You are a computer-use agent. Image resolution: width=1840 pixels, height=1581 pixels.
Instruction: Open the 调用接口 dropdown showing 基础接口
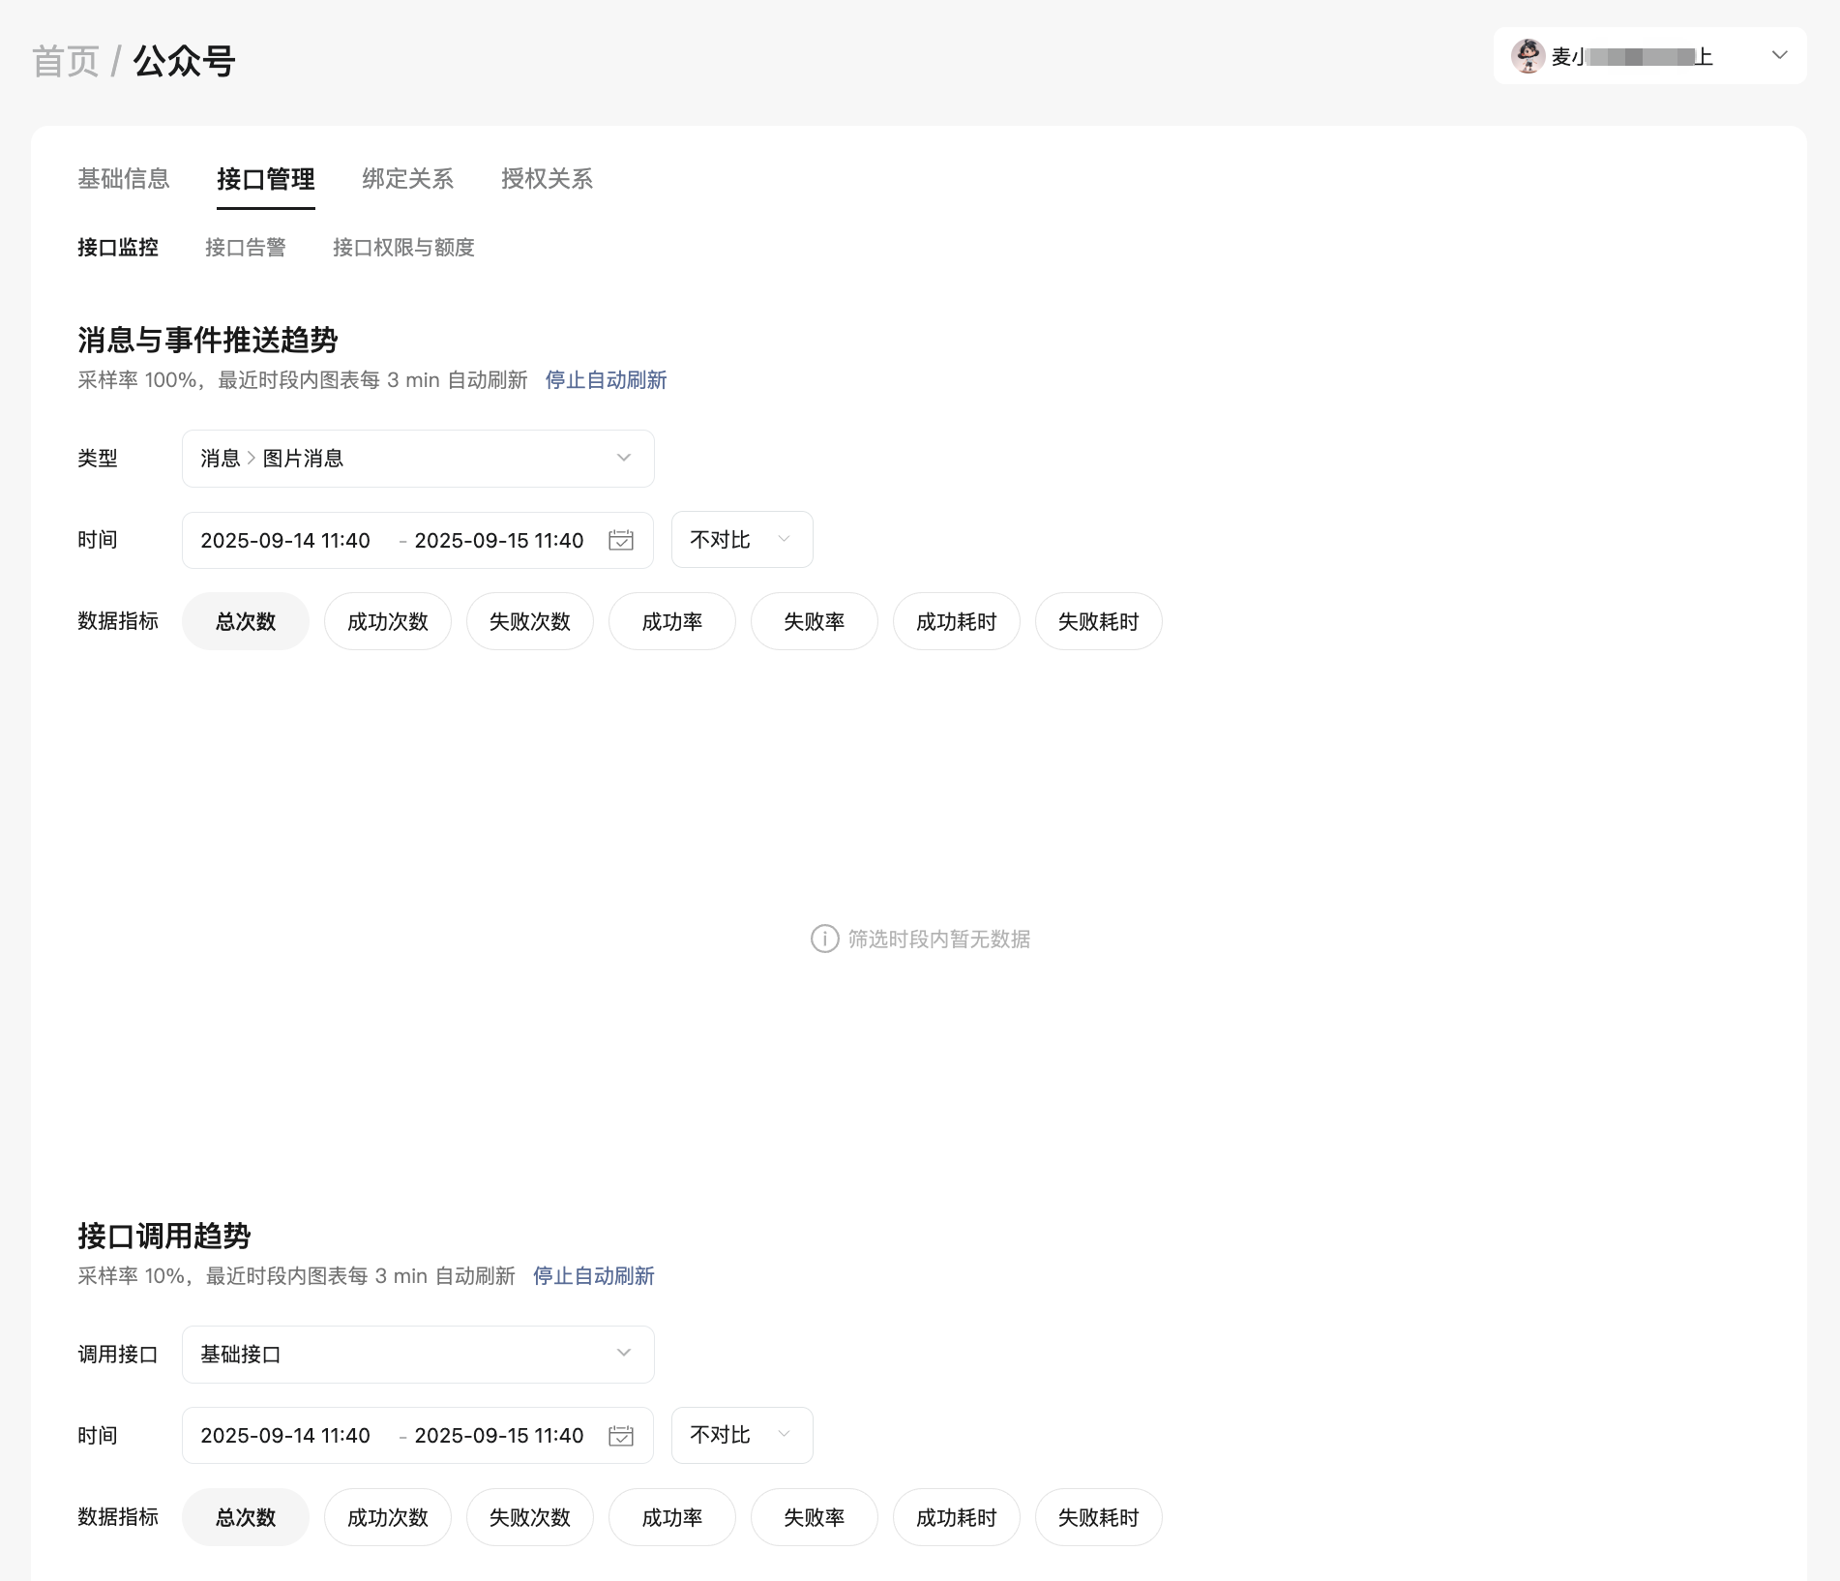point(418,1355)
